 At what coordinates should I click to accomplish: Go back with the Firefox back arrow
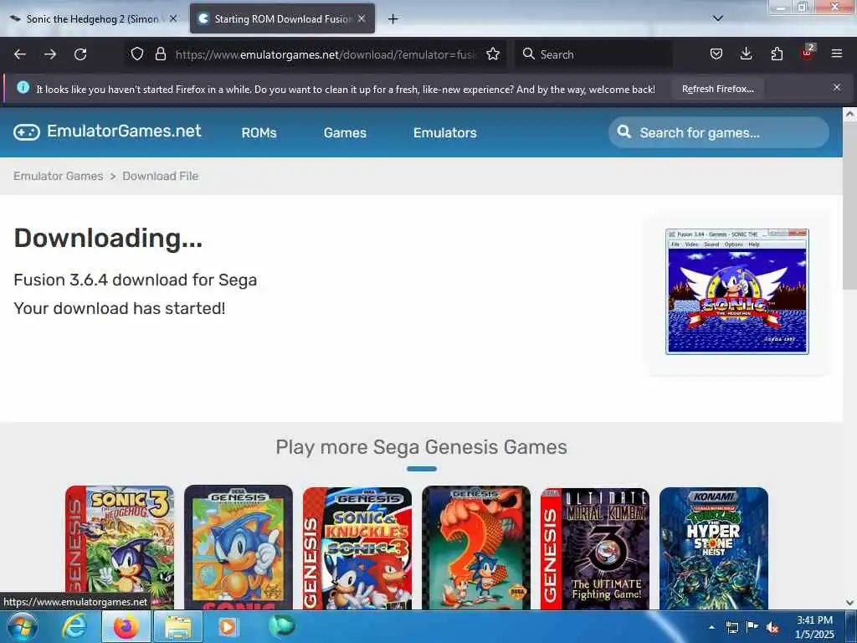[20, 54]
